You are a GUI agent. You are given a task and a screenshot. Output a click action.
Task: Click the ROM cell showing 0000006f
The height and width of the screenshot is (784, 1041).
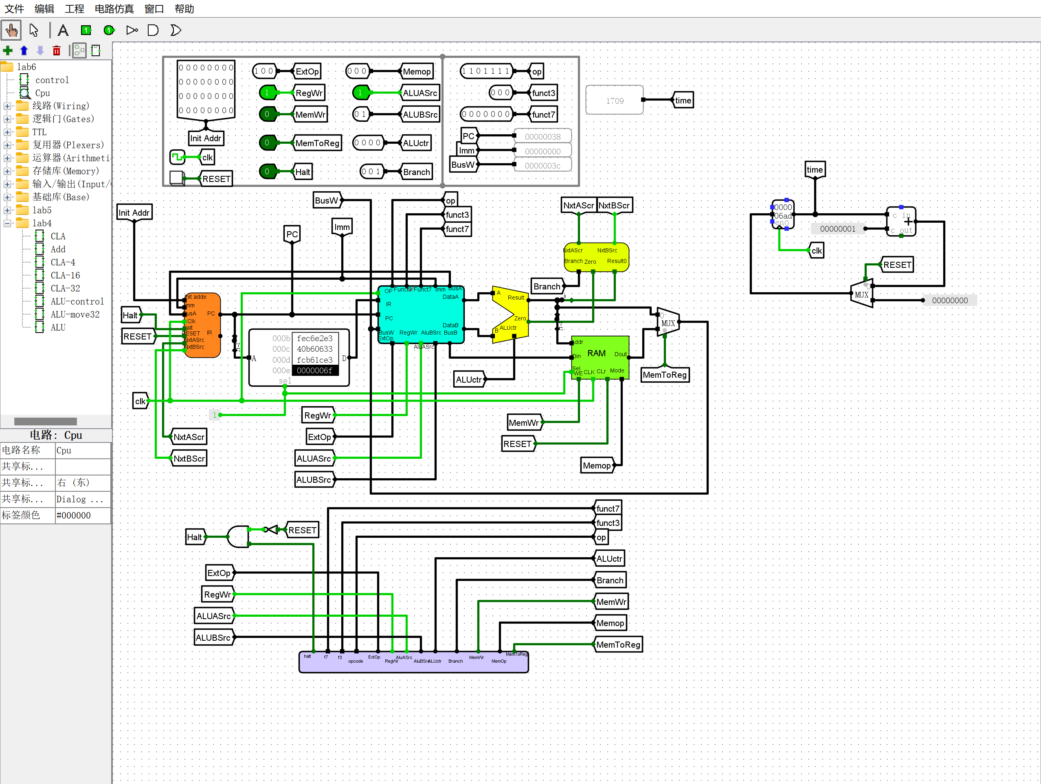[315, 370]
